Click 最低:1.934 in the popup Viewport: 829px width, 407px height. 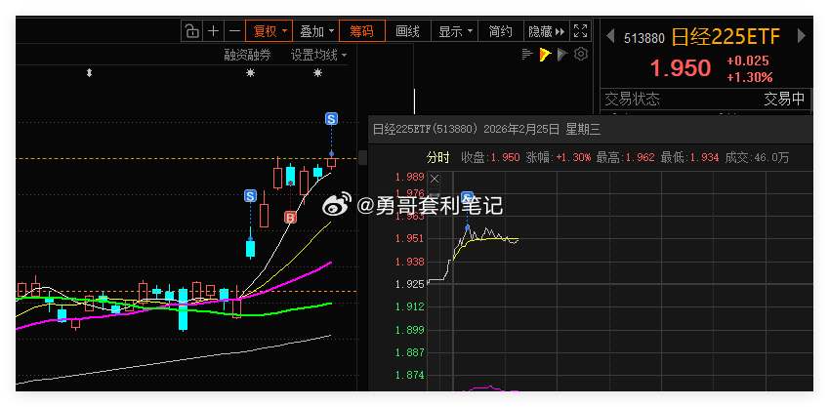click(x=690, y=157)
